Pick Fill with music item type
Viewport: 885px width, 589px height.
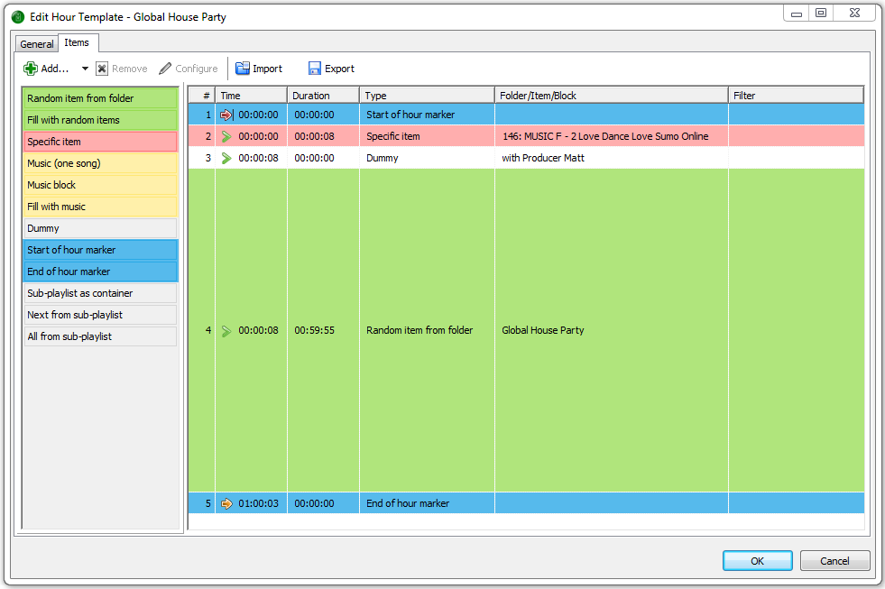pos(100,207)
